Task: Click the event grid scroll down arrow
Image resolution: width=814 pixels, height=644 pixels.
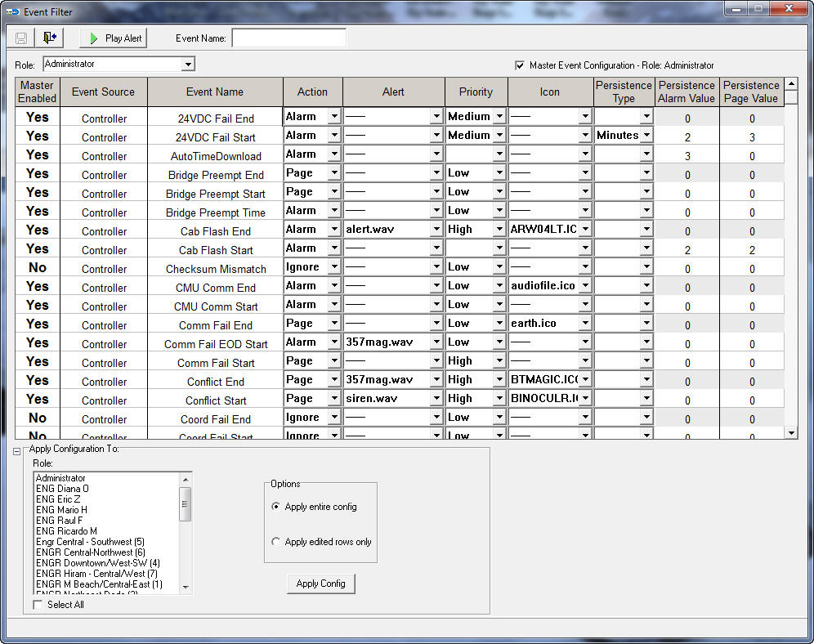Action: point(790,432)
